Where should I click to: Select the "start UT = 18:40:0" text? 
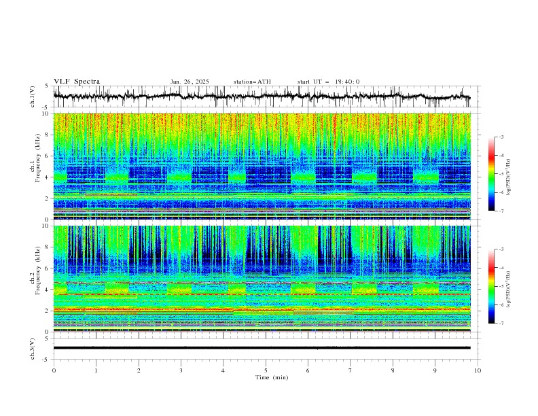[328, 82]
